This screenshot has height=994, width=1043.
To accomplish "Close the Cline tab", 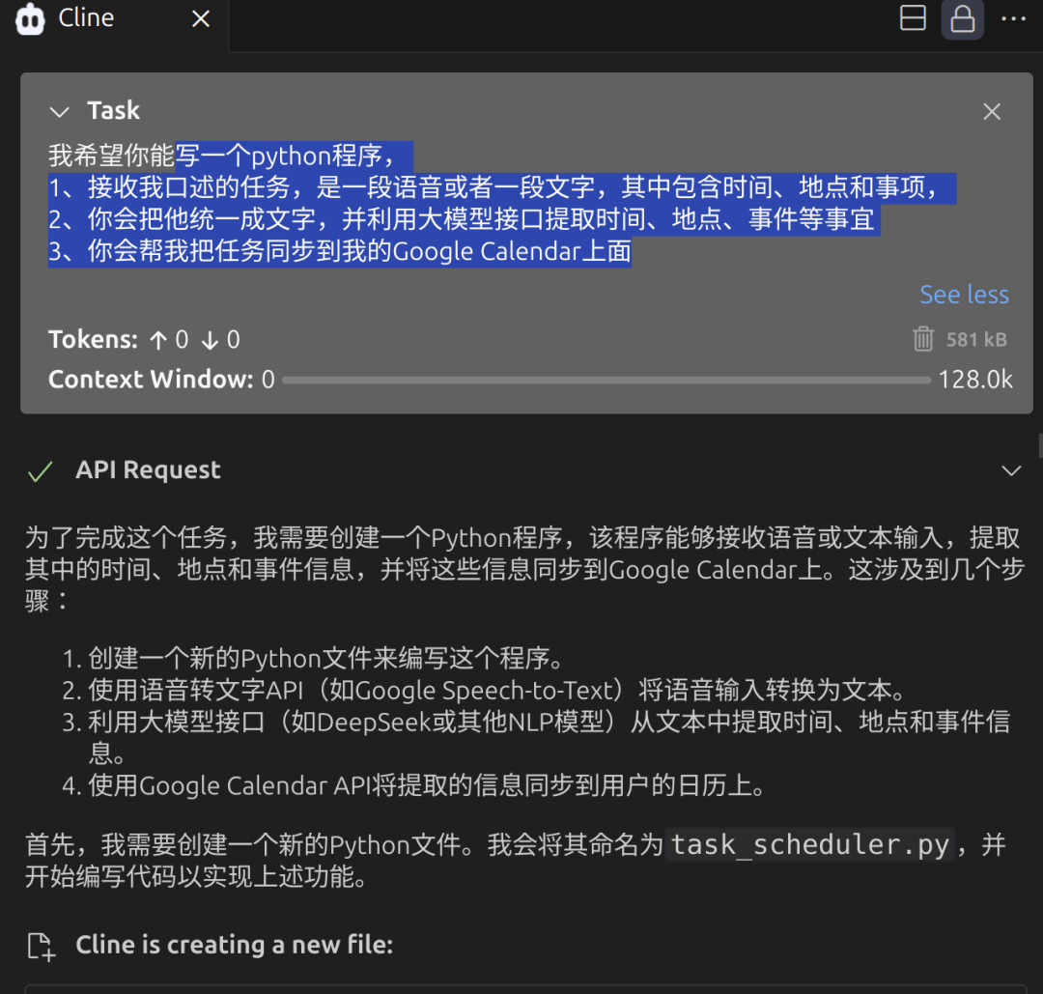I will point(201,18).
